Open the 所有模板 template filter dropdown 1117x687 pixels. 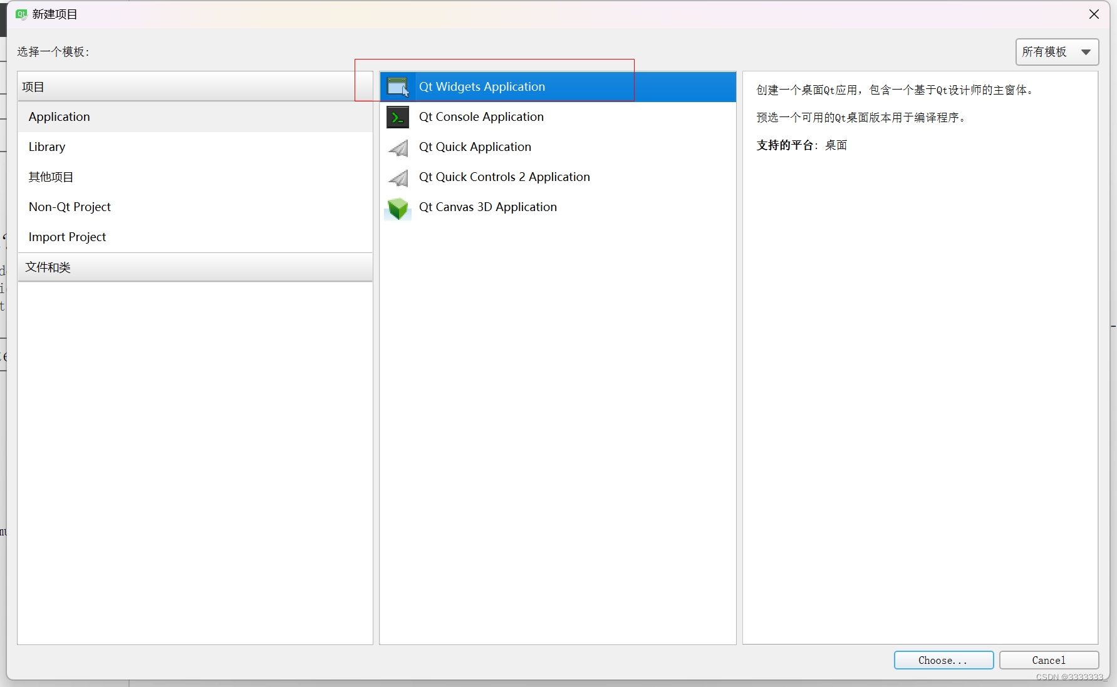1057,52
